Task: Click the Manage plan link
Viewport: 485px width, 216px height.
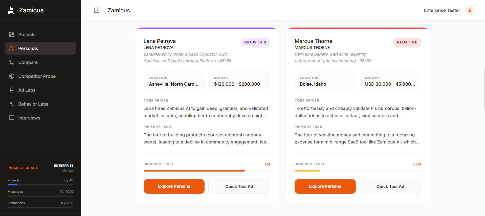Action: 68,171
